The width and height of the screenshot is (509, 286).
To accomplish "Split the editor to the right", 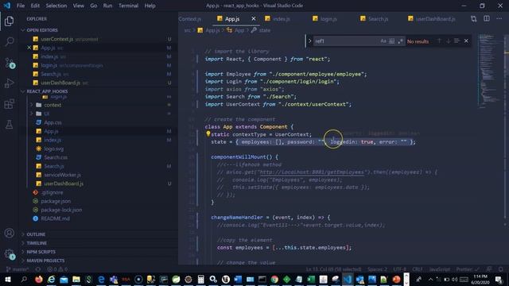I will point(487,19).
